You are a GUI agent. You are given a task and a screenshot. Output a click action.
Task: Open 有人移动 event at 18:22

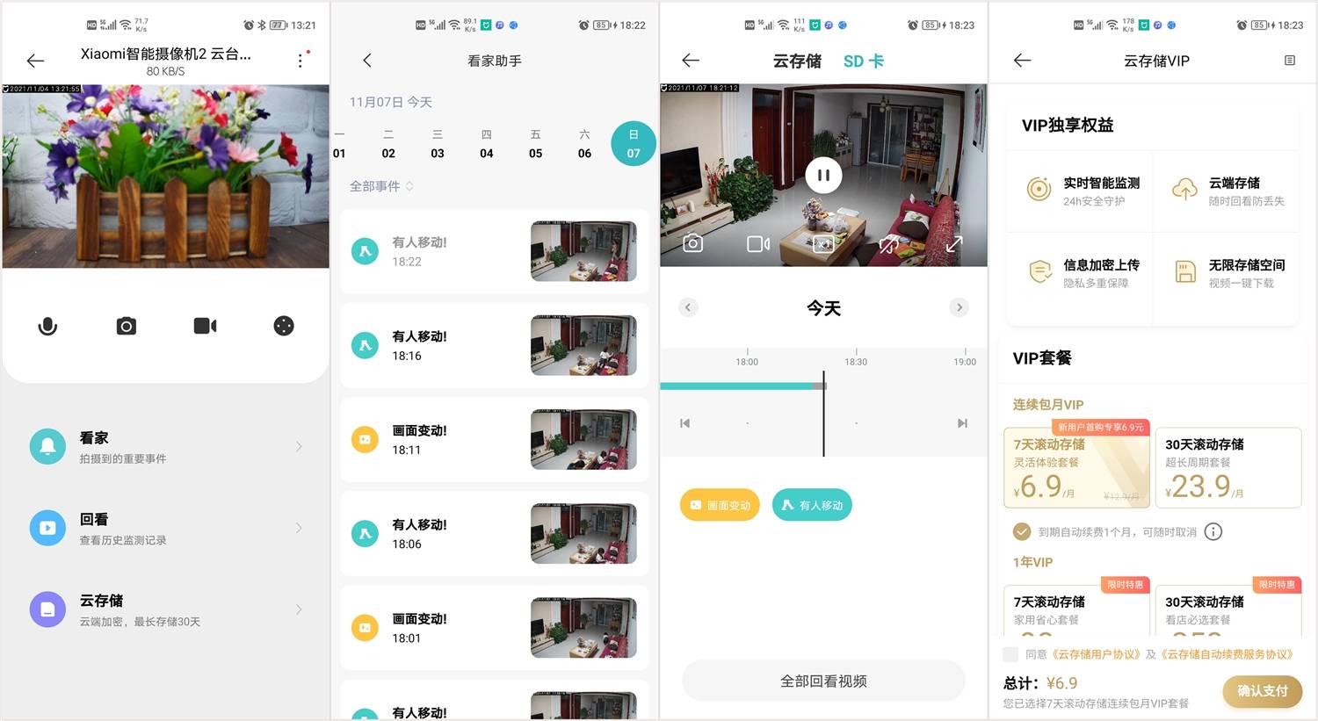pos(494,251)
